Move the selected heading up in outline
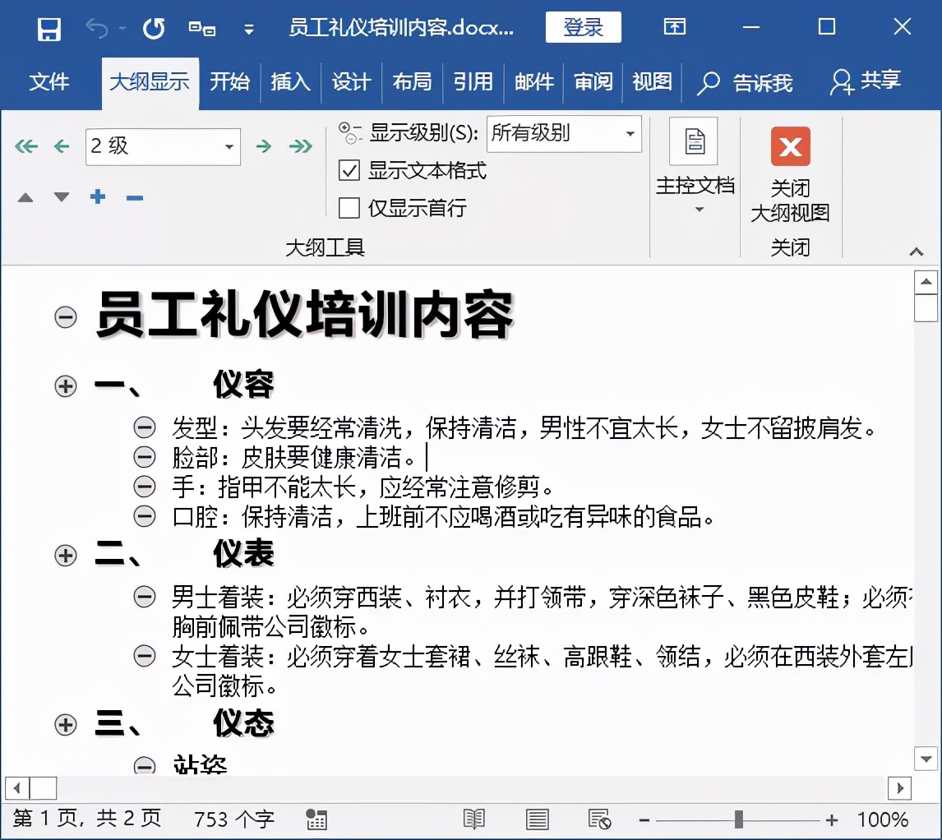 (x=25, y=197)
